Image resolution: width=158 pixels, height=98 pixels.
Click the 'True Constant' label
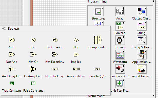click(x=11, y=91)
